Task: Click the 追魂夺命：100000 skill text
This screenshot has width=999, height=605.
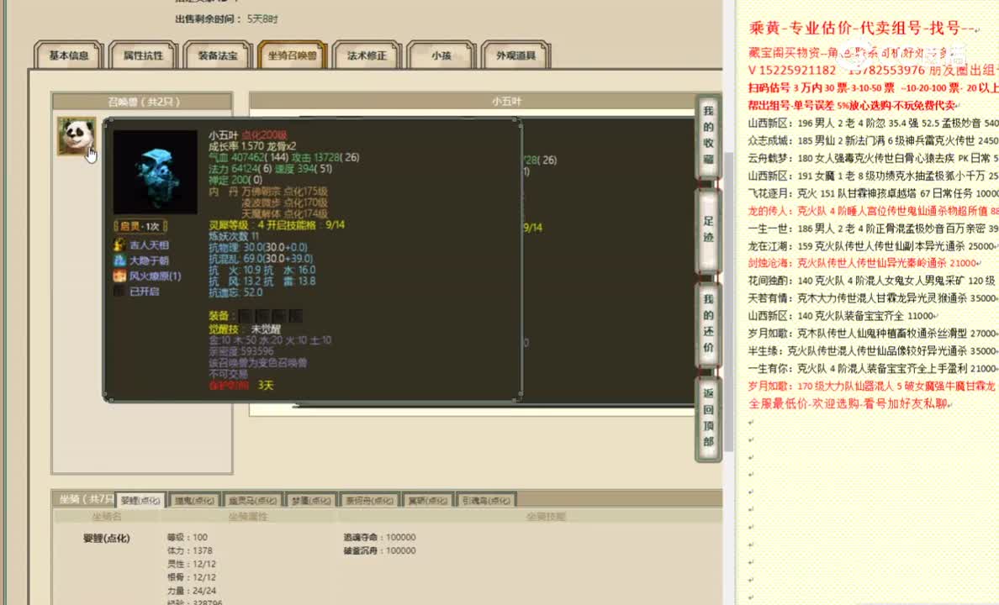Action: click(x=380, y=537)
